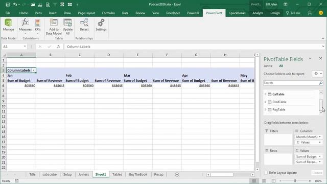The image size is (327, 184).
Task: Switch to Normal view in status bar
Action: (254, 181)
